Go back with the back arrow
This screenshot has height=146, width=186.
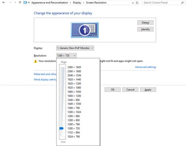click(4, 2)
